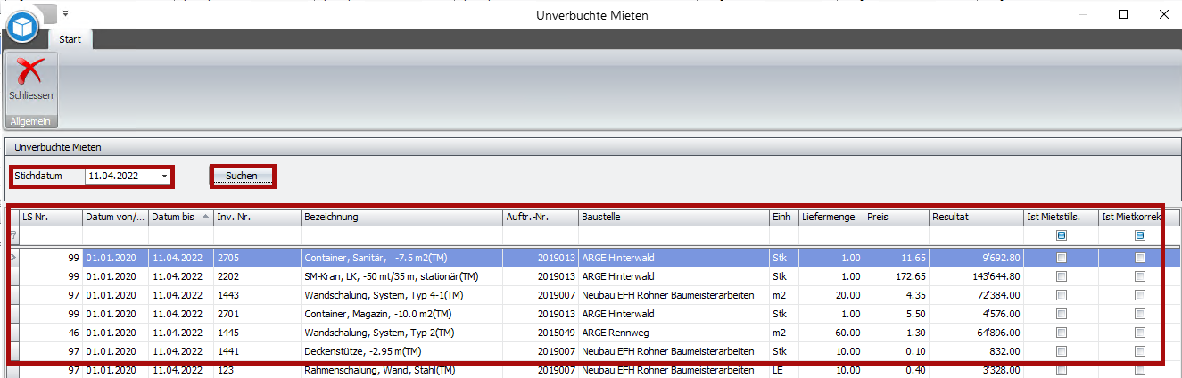Click Inv. Nr. cell 1443

coord(257,295)
